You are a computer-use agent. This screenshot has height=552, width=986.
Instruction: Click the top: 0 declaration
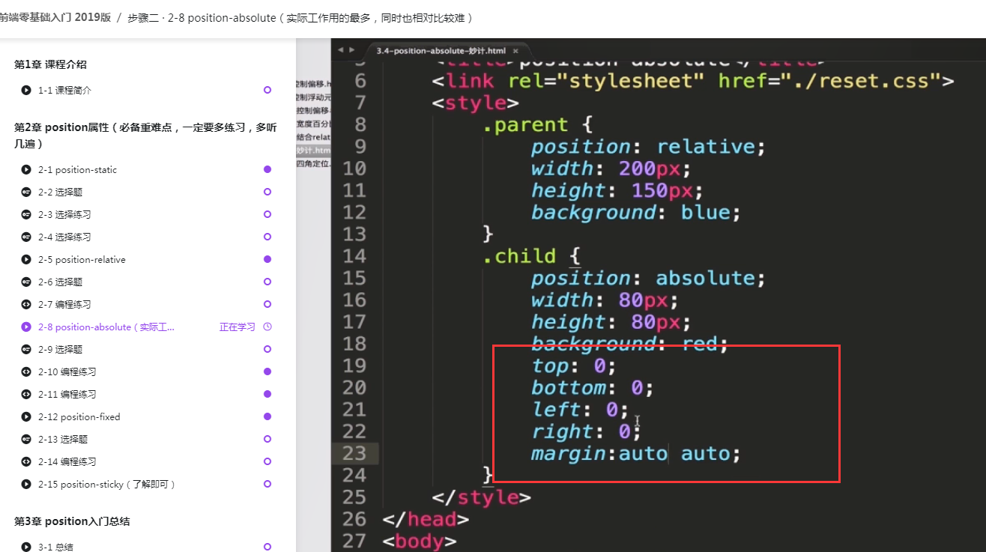tap(573, 366)
